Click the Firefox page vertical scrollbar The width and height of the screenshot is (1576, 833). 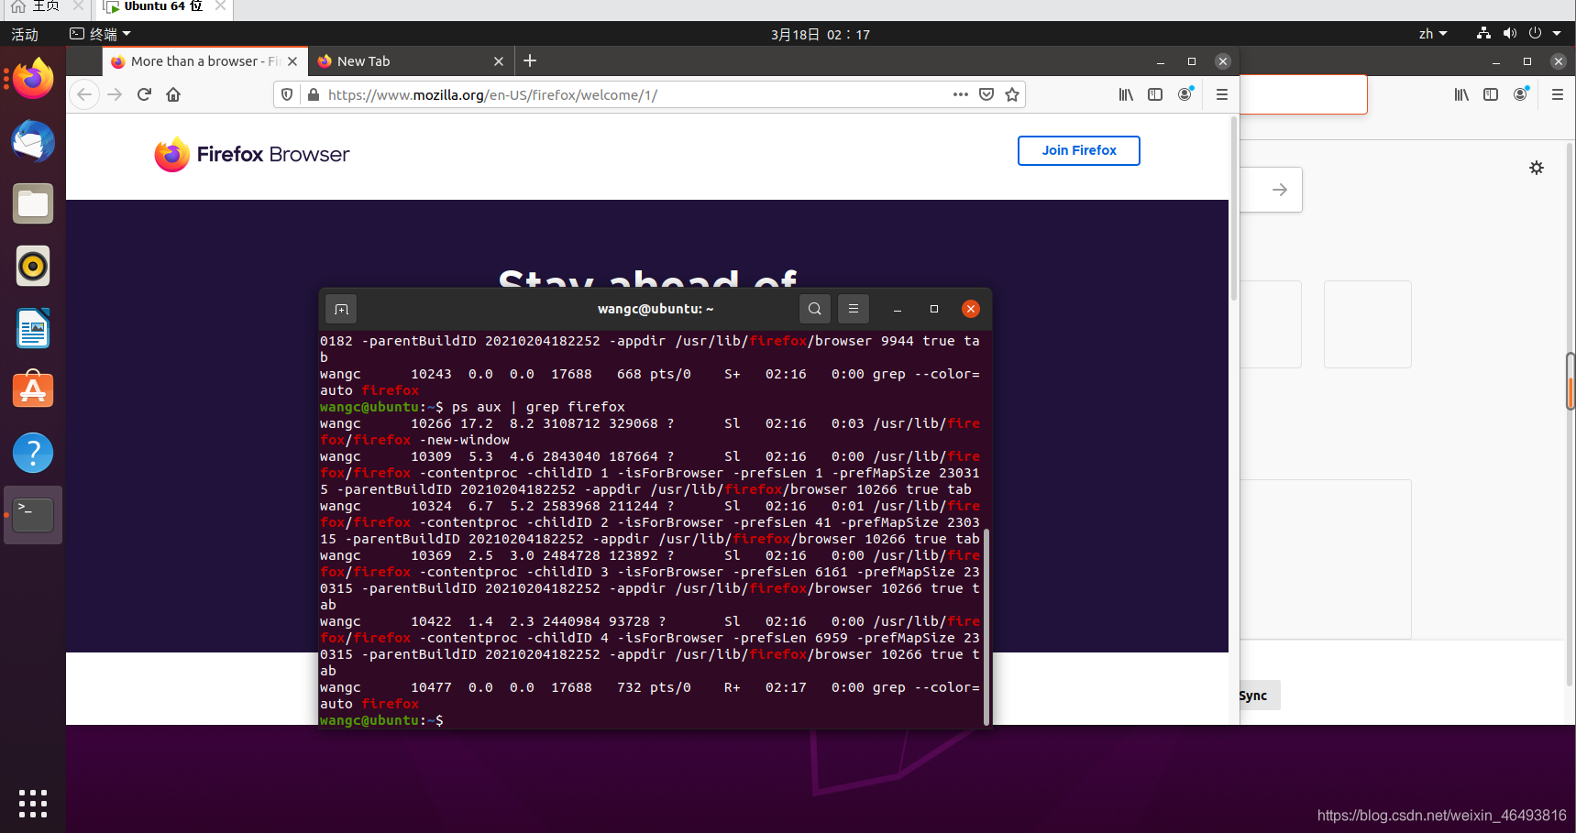click(1234, 209)
